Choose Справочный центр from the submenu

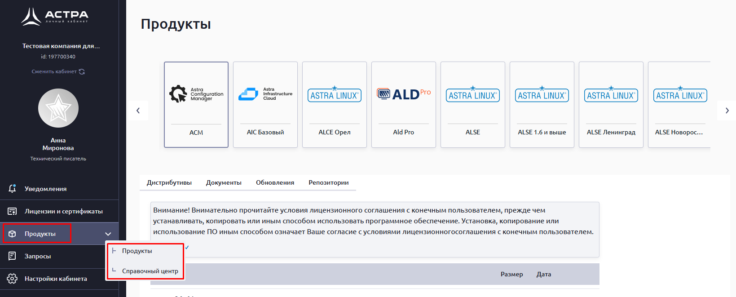(150, 271)
